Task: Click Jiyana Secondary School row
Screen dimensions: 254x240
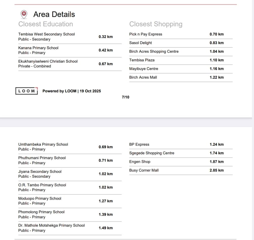Action: click(x=40, y=172)
